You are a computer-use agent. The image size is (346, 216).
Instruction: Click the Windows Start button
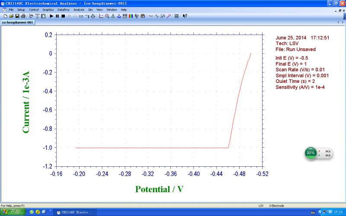pyautogui.click(x=13, y=212)
